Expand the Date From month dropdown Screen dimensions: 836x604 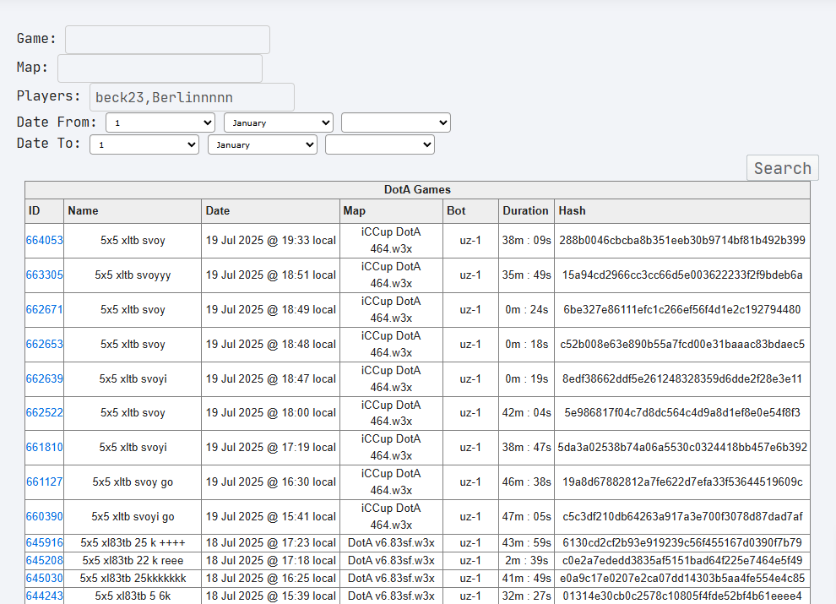(279, 122)
